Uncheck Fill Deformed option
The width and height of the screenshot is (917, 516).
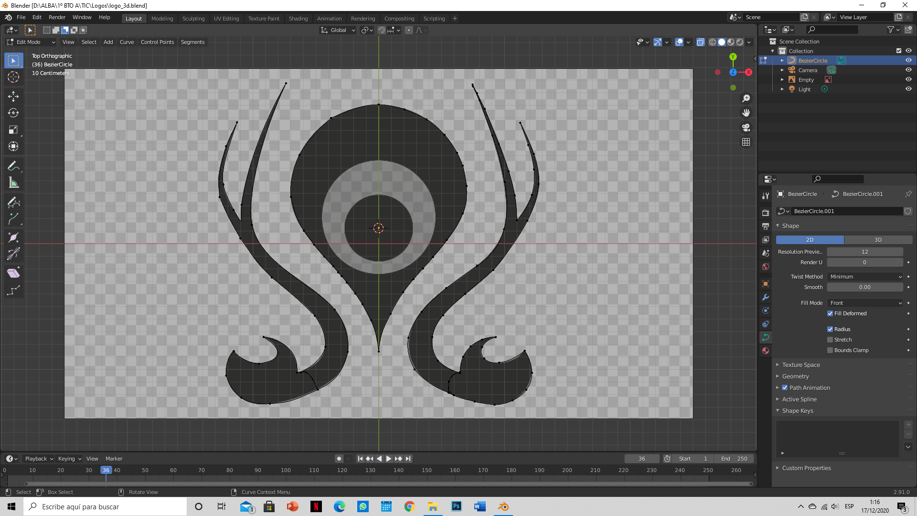click(x=830, y=313)
